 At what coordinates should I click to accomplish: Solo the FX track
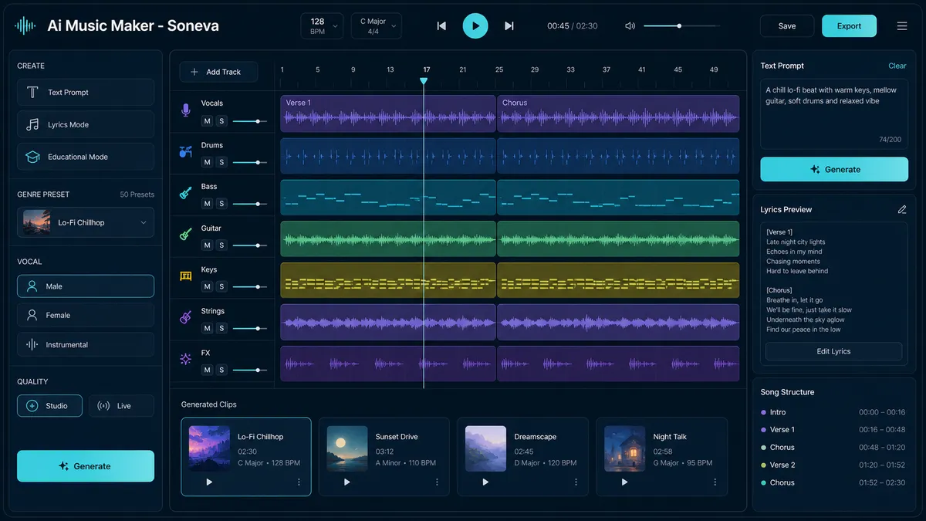click(x=221, y=370)
